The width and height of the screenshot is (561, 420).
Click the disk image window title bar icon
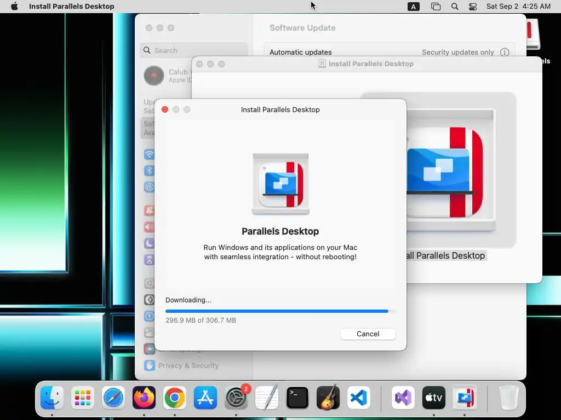tap(322, 63)
